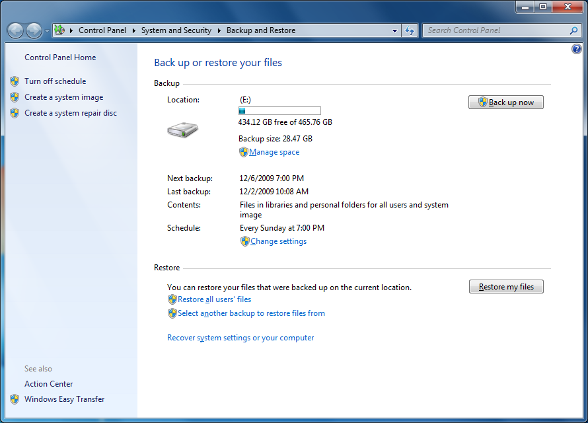The image size is (588, 423).
Task: Open the Manage space link
Action: coord(274,152)
